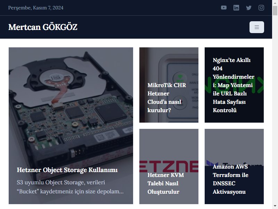The width and height of the screenshot is (278, 209).
Task: Click the date Perşembe, Kasım 7, 2024
Action: point(36,8)
